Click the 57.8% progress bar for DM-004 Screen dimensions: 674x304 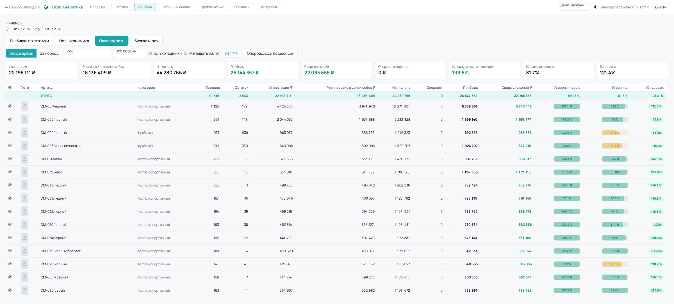[615, 133]
